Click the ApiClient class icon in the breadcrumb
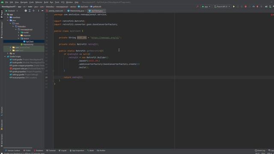Viewport: 274px width, 154px height. (x=79, y=7)
